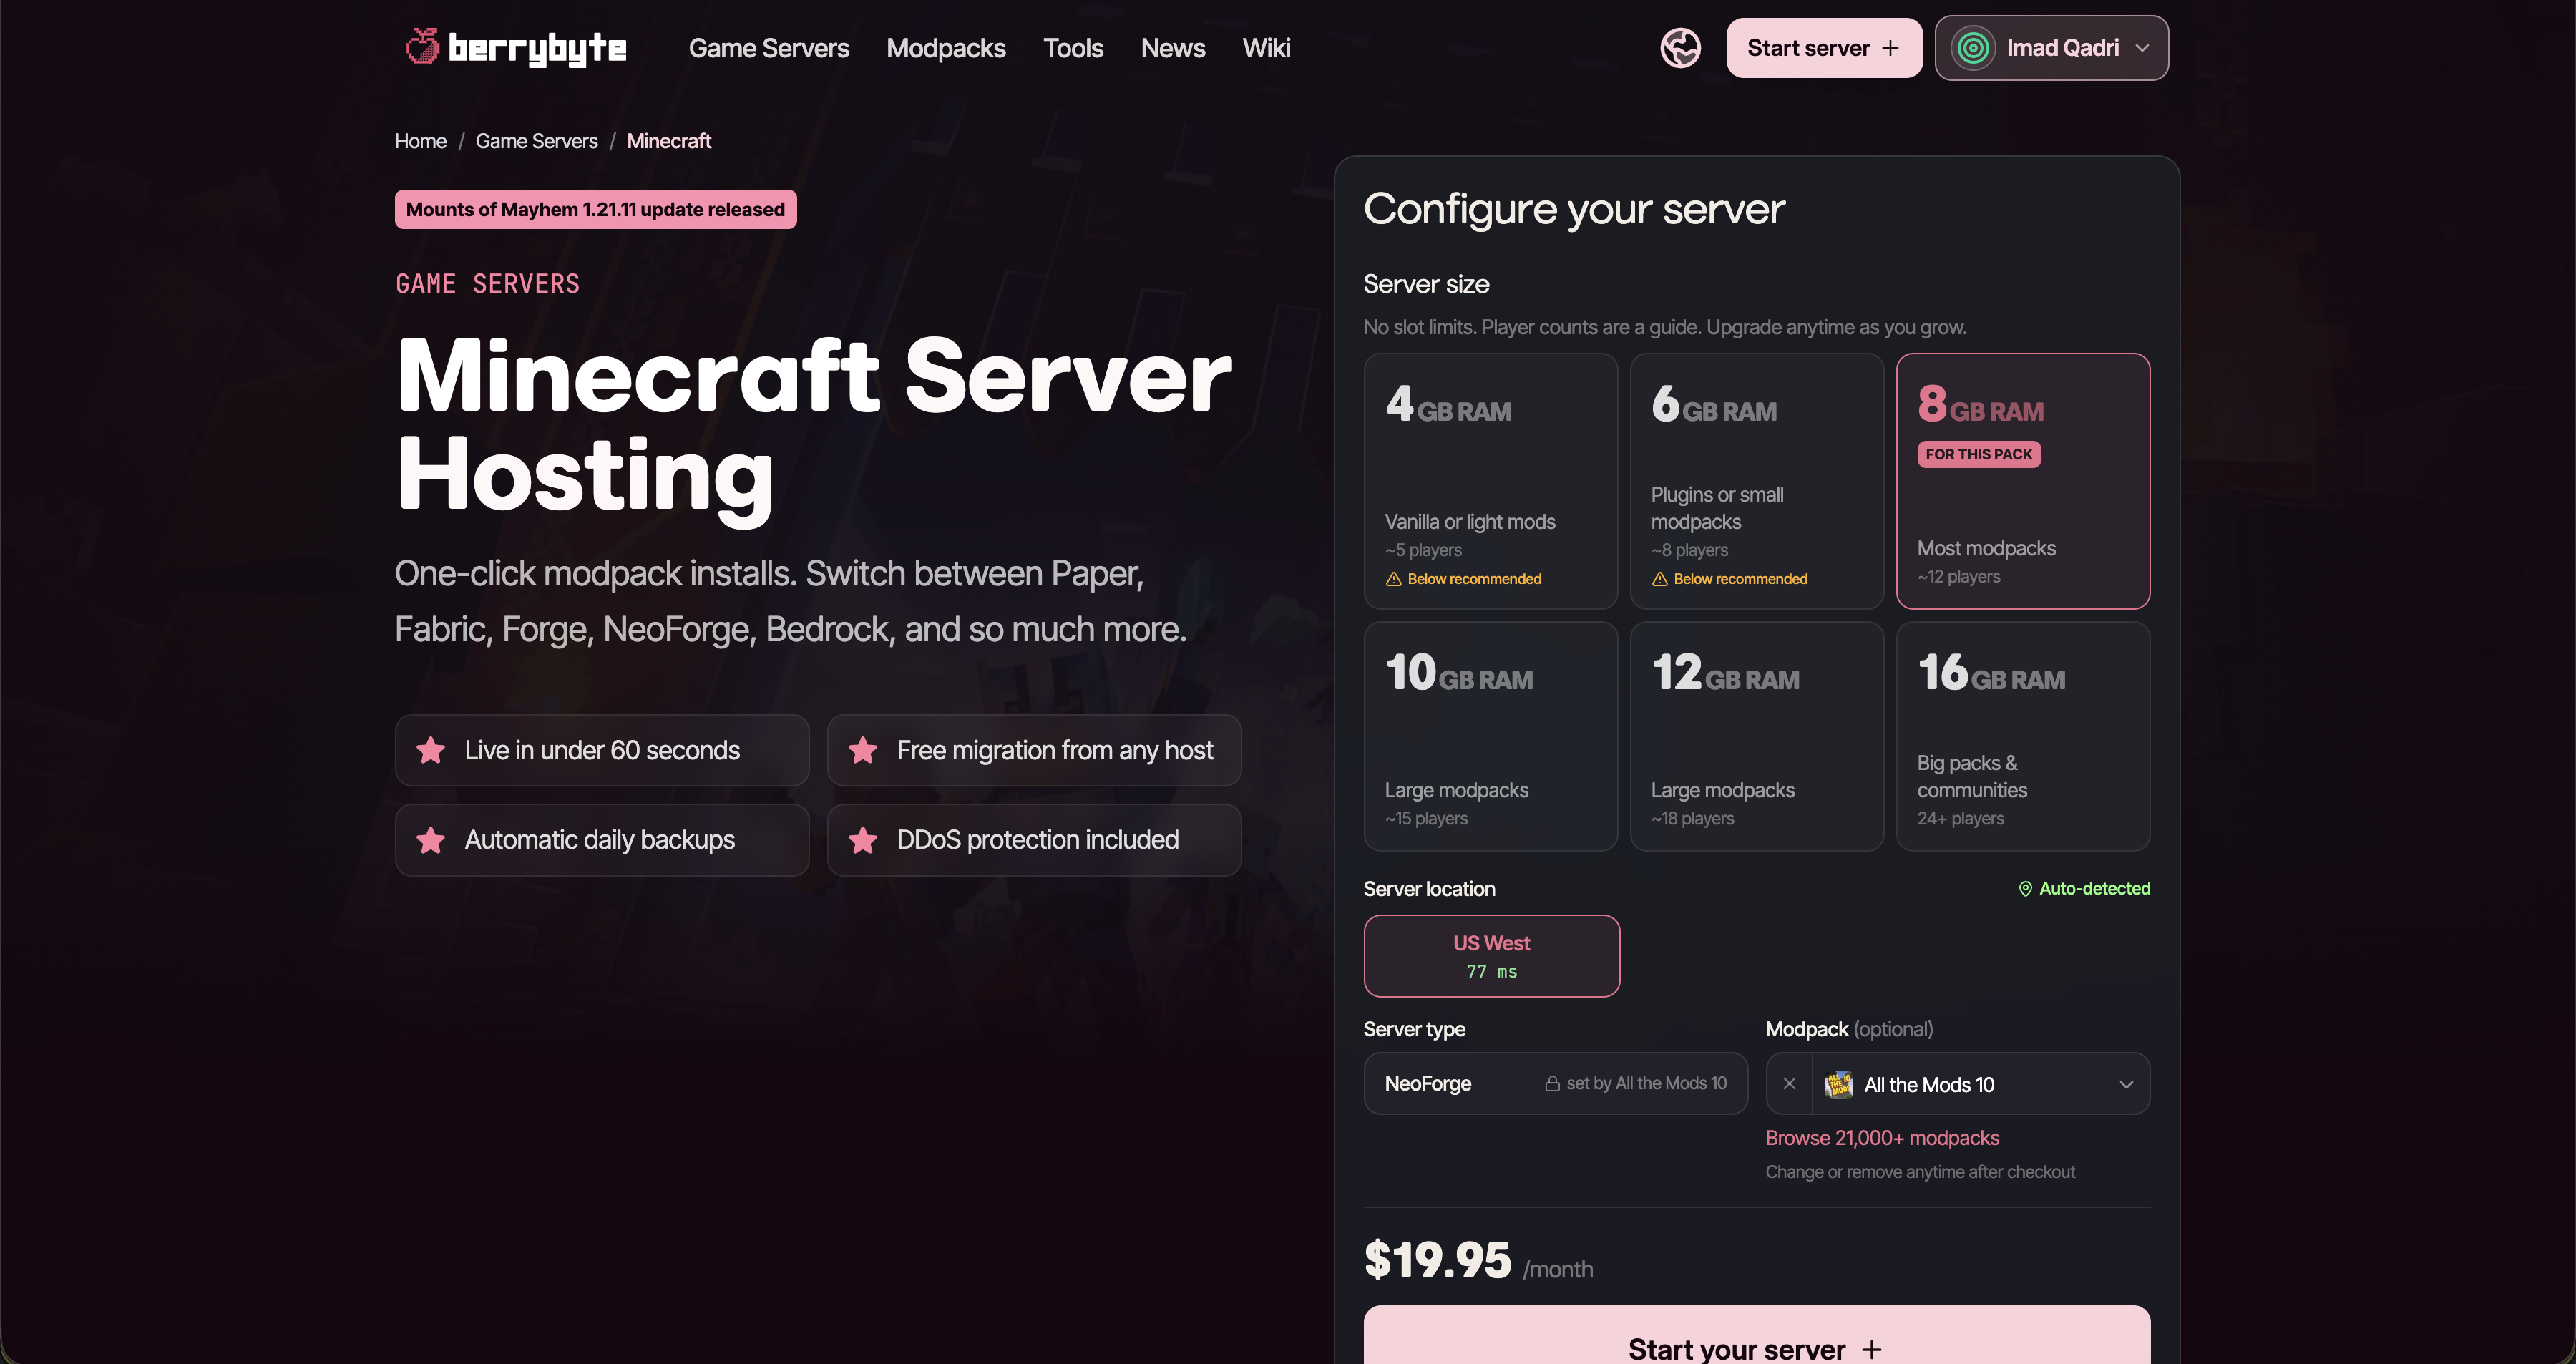
Task: Click 'set by All the Mods 10' text
Action: [1646, 1084]
